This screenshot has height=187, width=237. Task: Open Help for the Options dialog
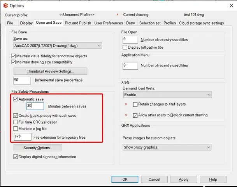coord(213,180)
